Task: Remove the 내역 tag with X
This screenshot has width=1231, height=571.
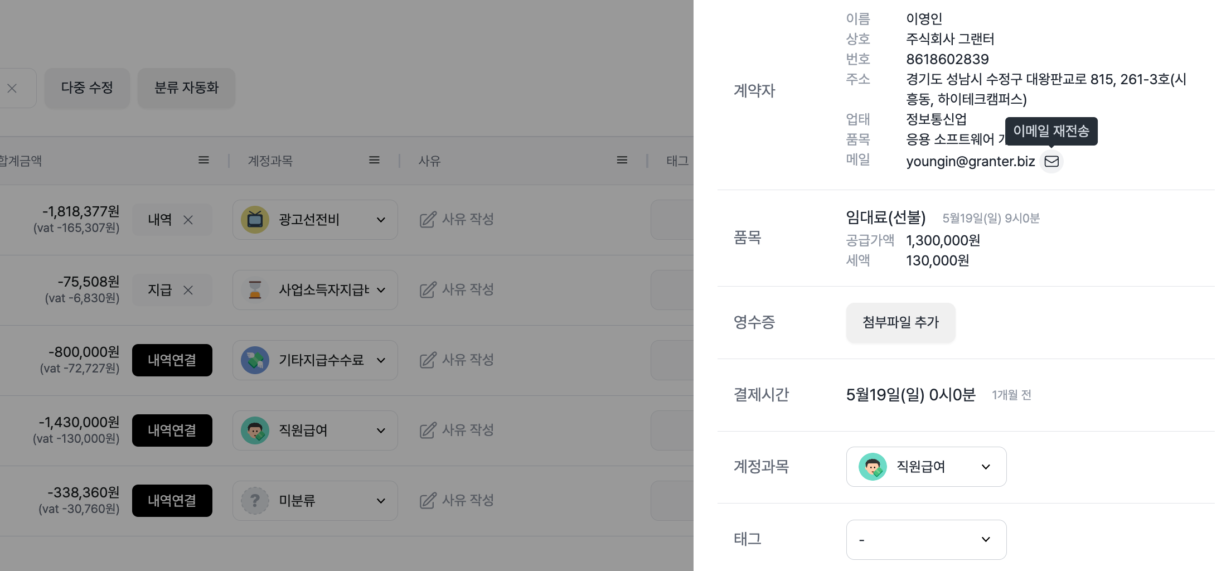Action: [x=188, y=220]
